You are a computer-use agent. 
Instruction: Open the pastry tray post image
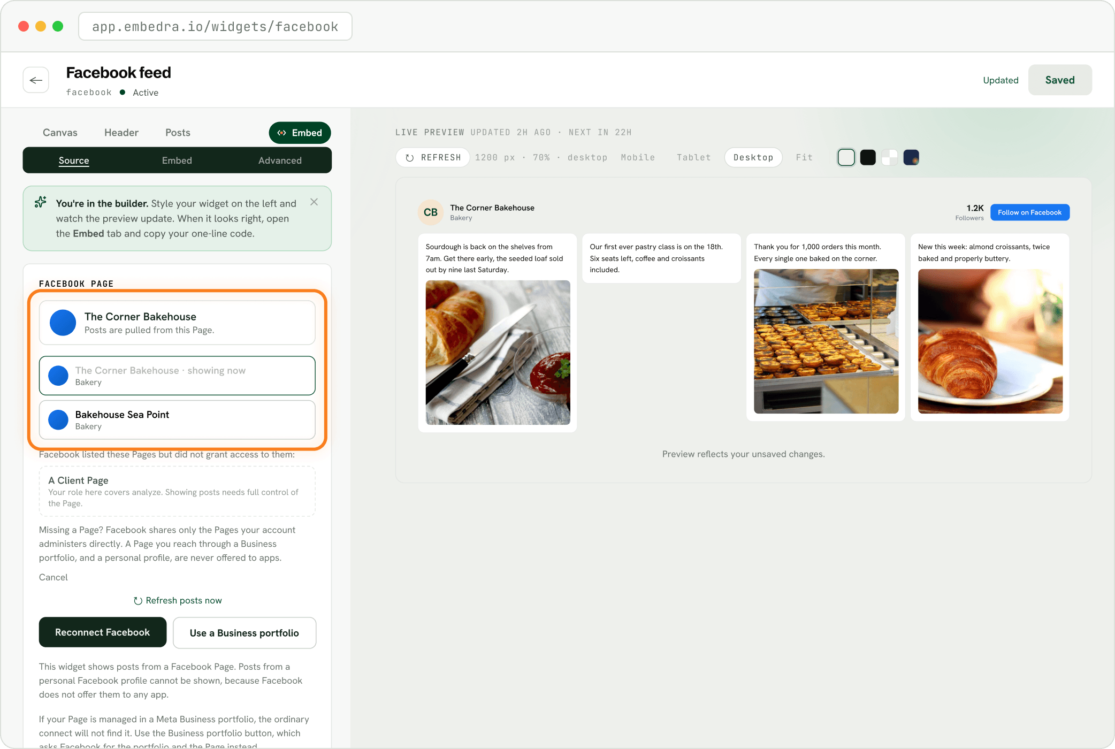pos(826,341)
